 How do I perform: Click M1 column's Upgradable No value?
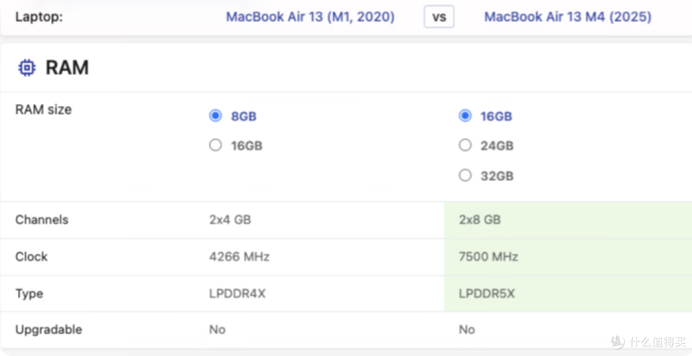click(x=217, y=329)
